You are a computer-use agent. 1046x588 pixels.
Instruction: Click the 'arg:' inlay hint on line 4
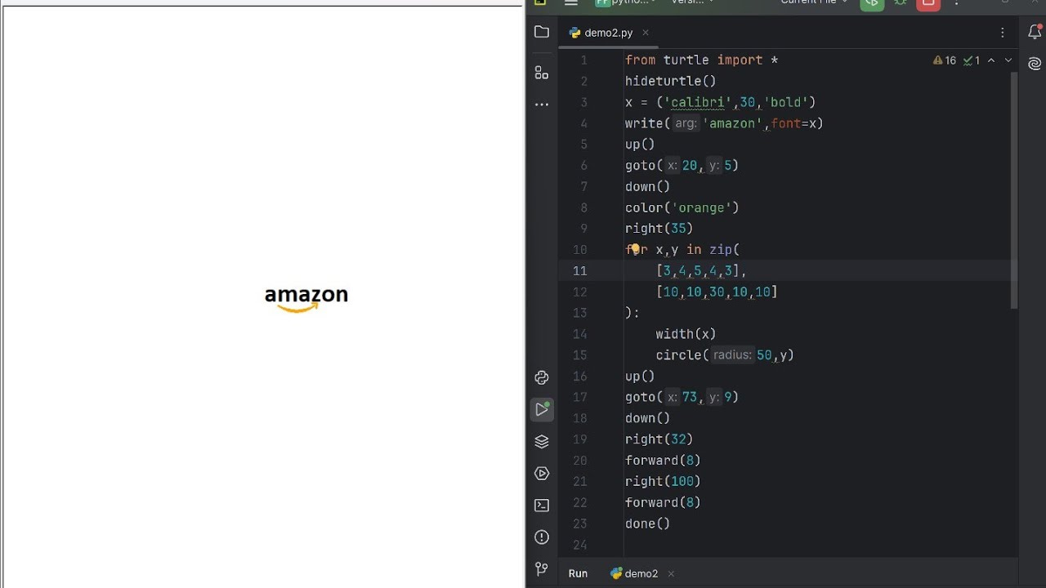pyautogui.click(x=686, y=123)
